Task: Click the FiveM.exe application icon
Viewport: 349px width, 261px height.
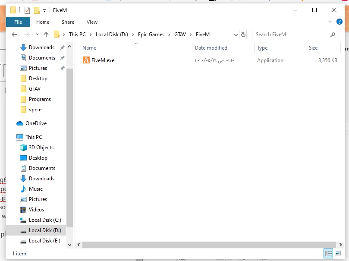Action: [x=86, y=60]
